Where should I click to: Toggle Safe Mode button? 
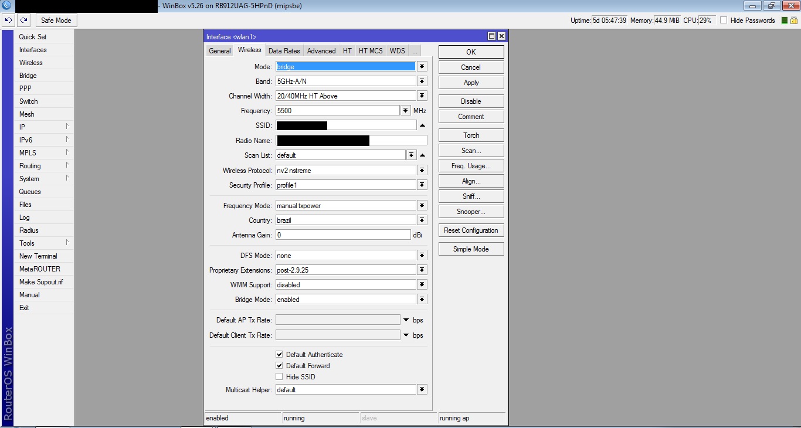[x=56, y=21]
